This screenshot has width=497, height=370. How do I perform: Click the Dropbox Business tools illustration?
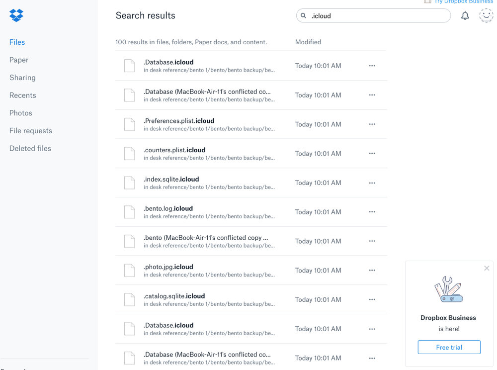click(x=448, y=289)
